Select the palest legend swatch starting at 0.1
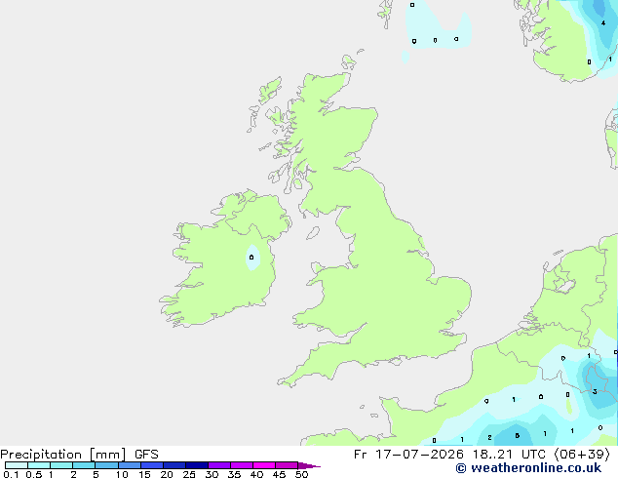Image resolution: width=618 pixels, height=478 pixels. 17,465
